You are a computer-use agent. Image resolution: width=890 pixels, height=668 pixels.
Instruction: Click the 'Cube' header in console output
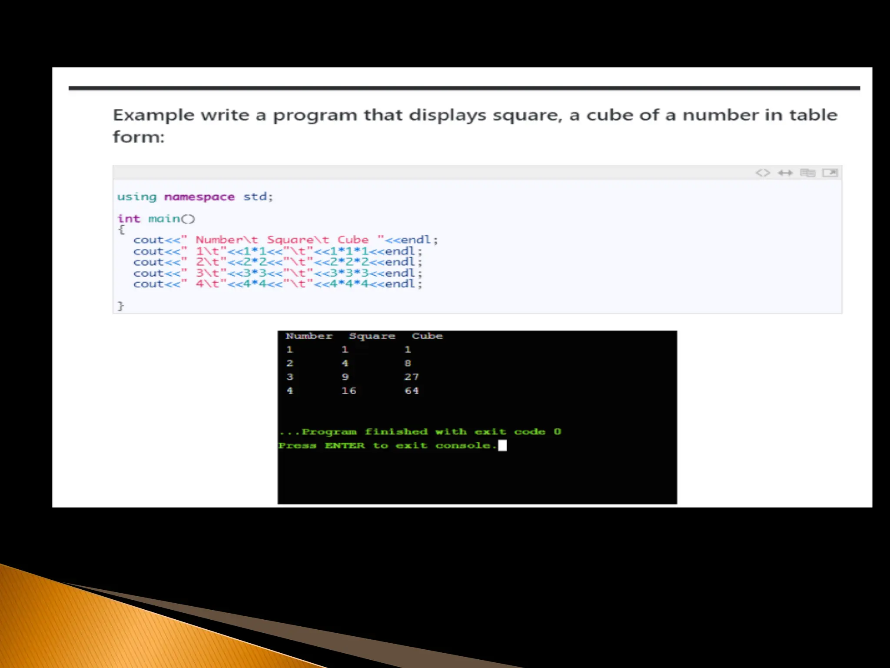click(427, 336)
